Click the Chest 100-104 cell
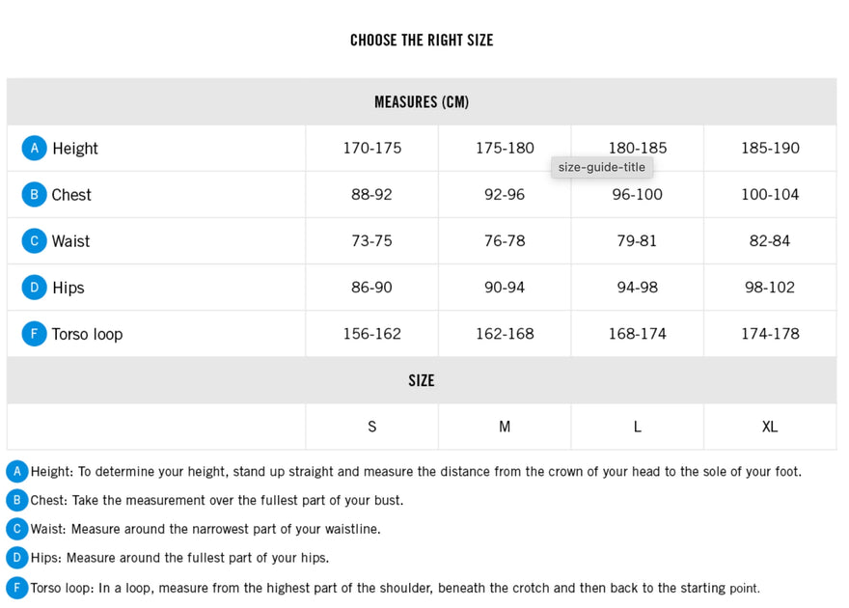 pos(770,194)
